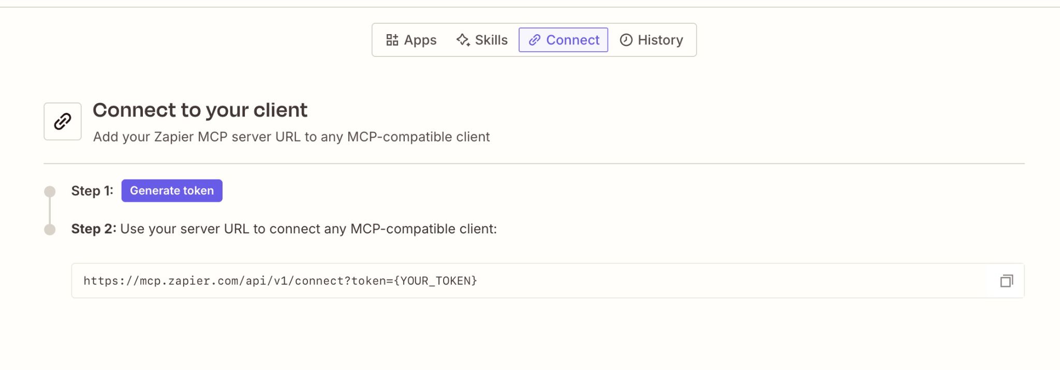Click the chain link icon beside heading
Viewport: 1060px width, 370px height.
(63, 122)
